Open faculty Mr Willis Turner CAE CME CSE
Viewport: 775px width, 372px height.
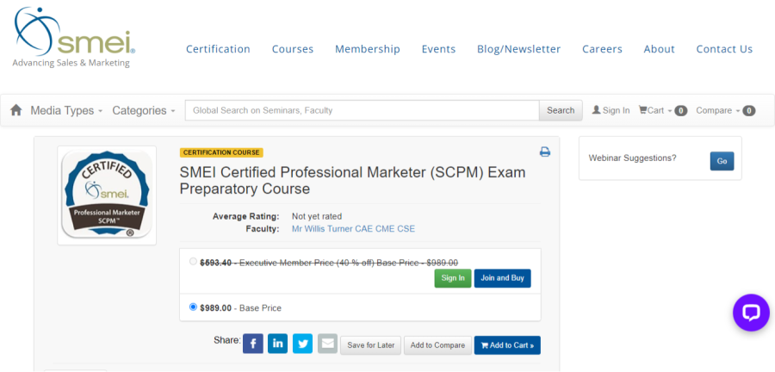click(x=353, y=229)
